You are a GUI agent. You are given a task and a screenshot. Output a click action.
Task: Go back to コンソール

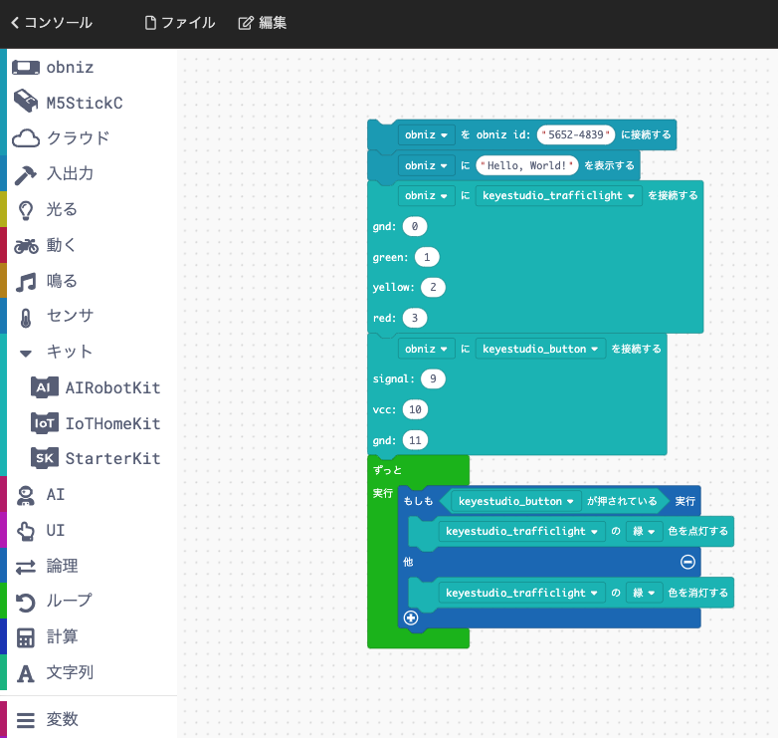point(51,23)
